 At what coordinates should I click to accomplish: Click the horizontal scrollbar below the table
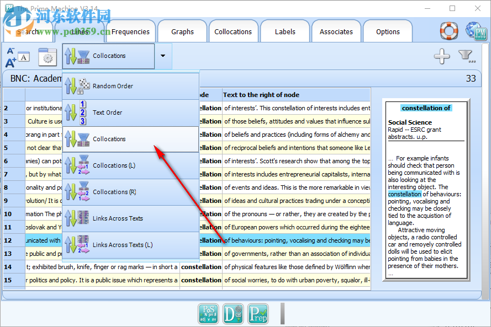(x=242, y=295)
